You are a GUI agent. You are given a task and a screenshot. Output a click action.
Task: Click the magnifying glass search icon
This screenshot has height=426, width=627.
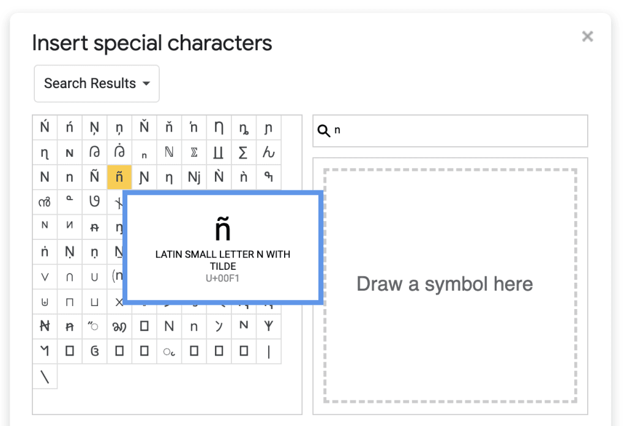[x=324, y=131]
